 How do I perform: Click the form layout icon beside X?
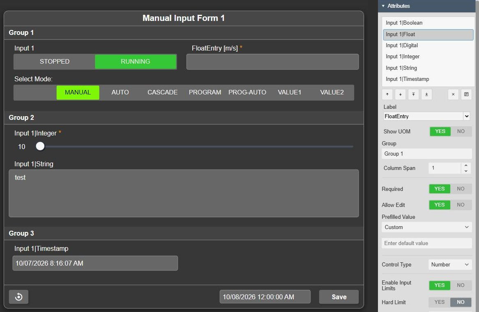(467, 94)
